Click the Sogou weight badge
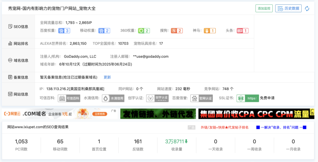Screen dimensions: 318x162 [x=177, y=31]
